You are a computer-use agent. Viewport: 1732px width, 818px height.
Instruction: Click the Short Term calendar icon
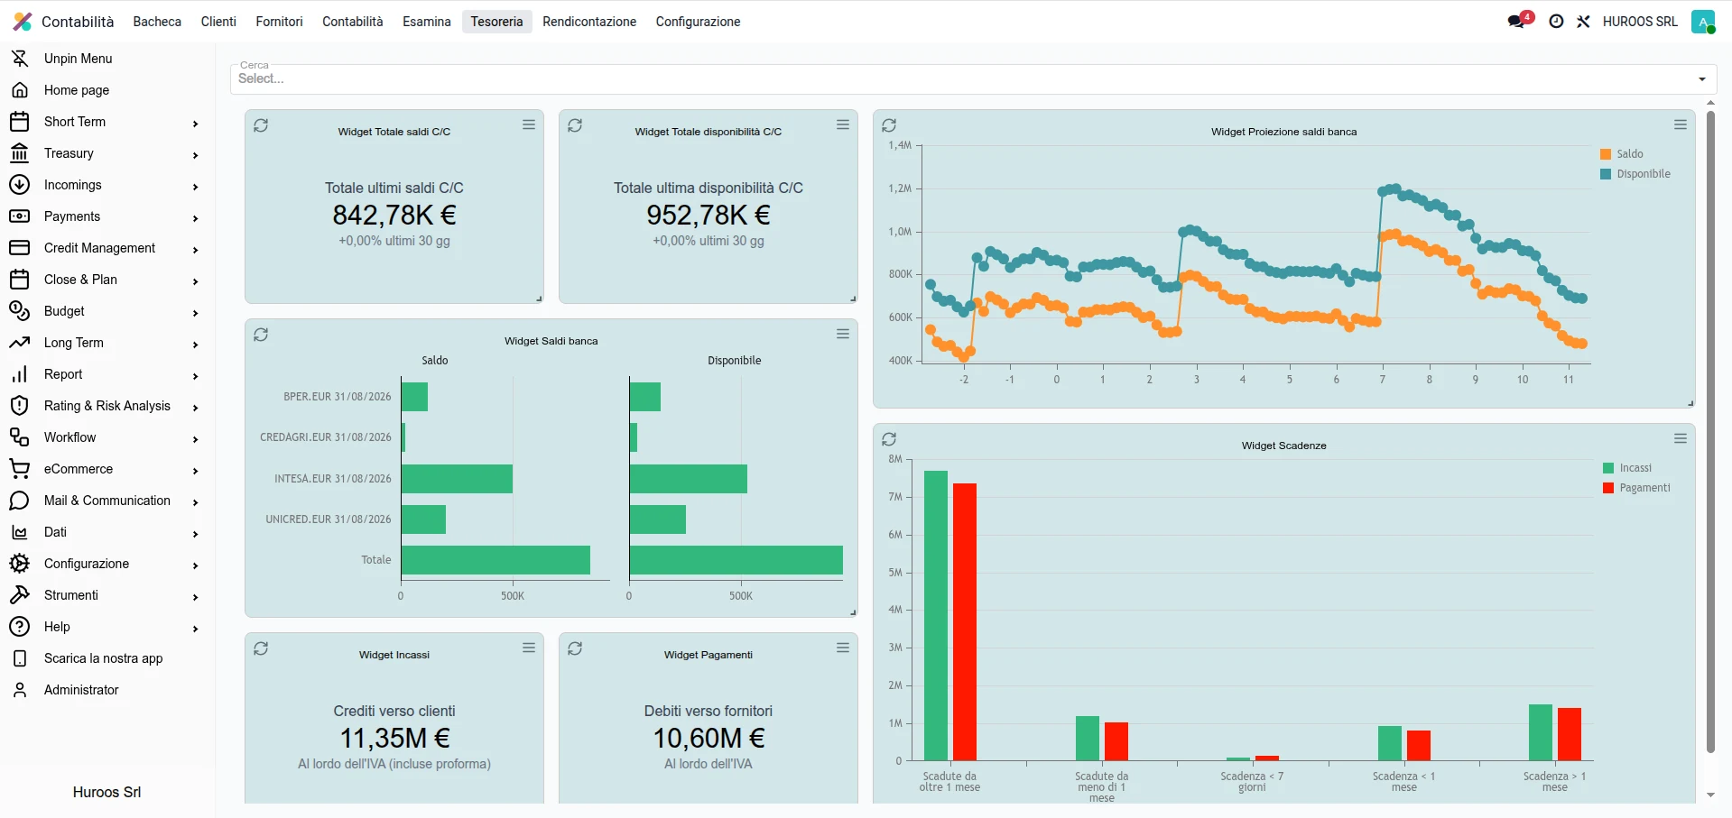19,122
